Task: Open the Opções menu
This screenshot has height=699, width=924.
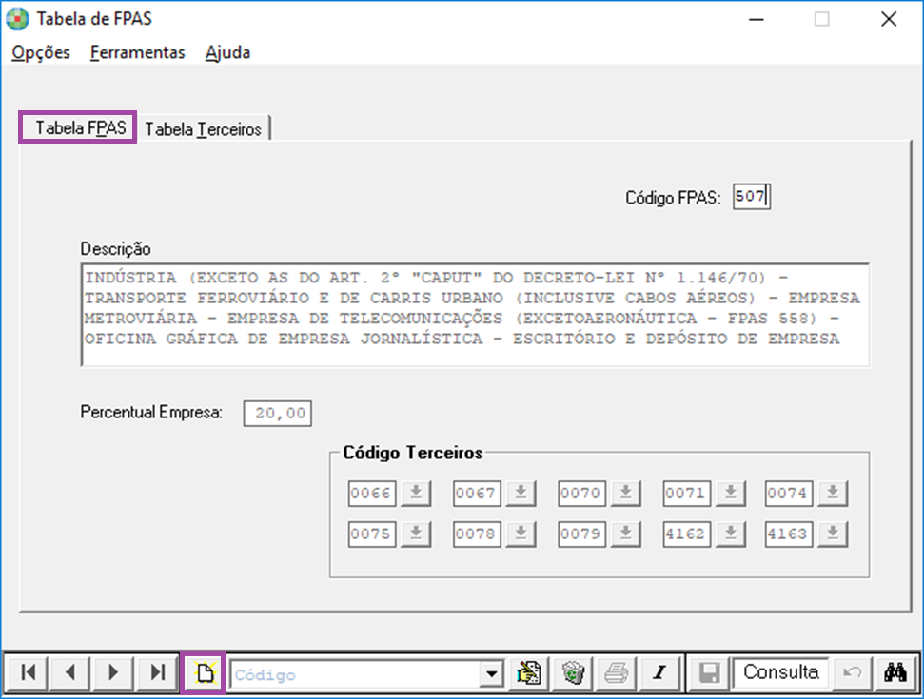Action: 41,52
